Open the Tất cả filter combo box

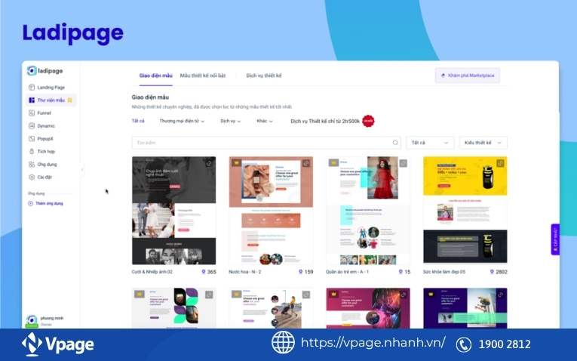(x=430, y=143)
